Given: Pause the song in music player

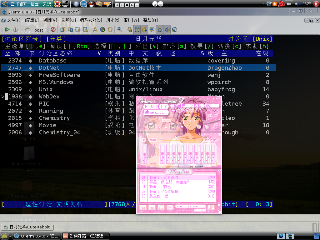Looking at the screenshot, I should [159, 128].
